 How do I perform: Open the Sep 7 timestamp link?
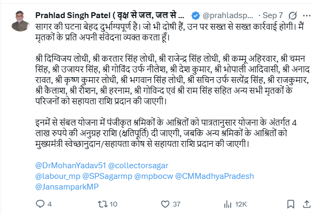coord(273,15)
